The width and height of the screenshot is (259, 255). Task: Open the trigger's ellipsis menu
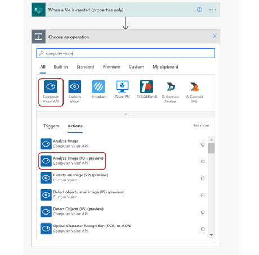(x=213, y=10)
